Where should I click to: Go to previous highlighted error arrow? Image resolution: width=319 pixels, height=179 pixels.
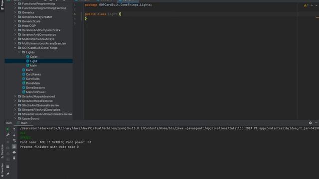point(312,5)
